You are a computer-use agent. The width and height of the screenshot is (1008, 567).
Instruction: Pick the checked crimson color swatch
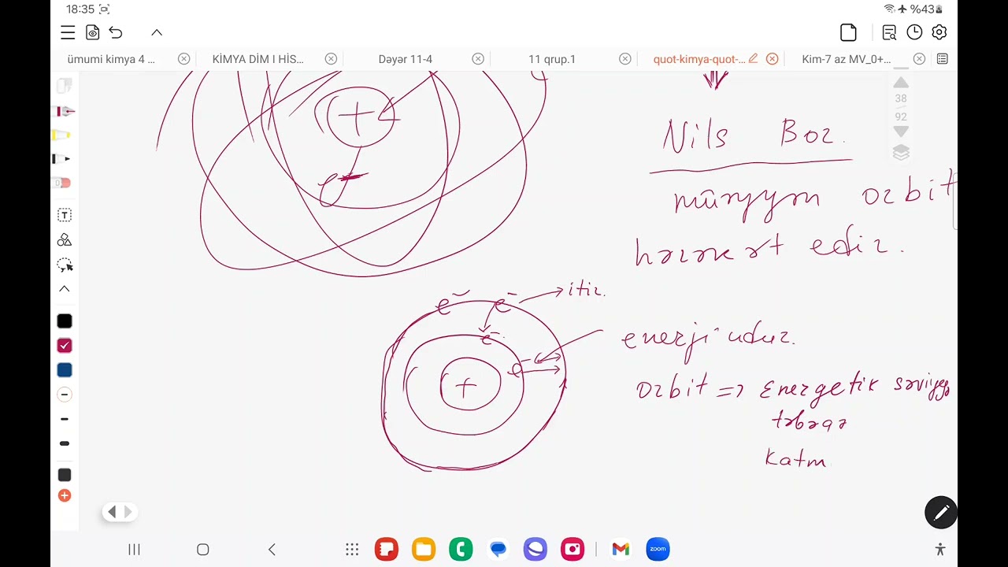pyautogui.click(x=65, y=346)
